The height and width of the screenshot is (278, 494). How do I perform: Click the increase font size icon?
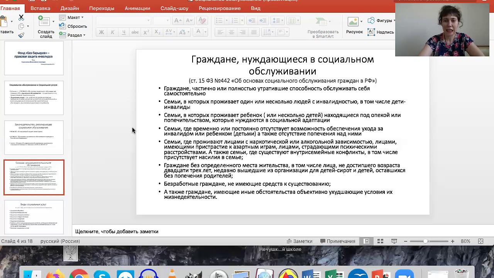click(x=178, y=20)
